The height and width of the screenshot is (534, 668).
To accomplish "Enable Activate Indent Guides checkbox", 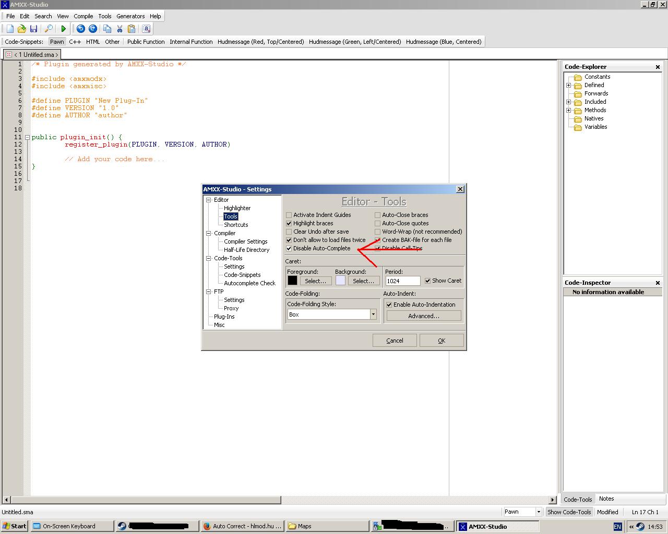I will [289, 215].
